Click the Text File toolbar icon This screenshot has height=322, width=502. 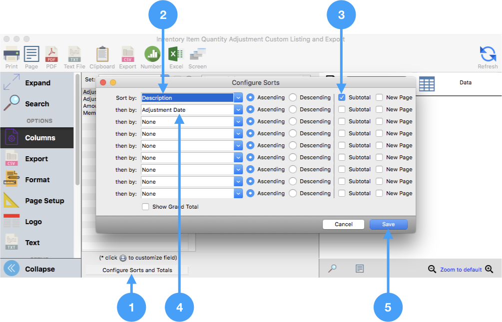pyautogui.click(x=74, y=55)
